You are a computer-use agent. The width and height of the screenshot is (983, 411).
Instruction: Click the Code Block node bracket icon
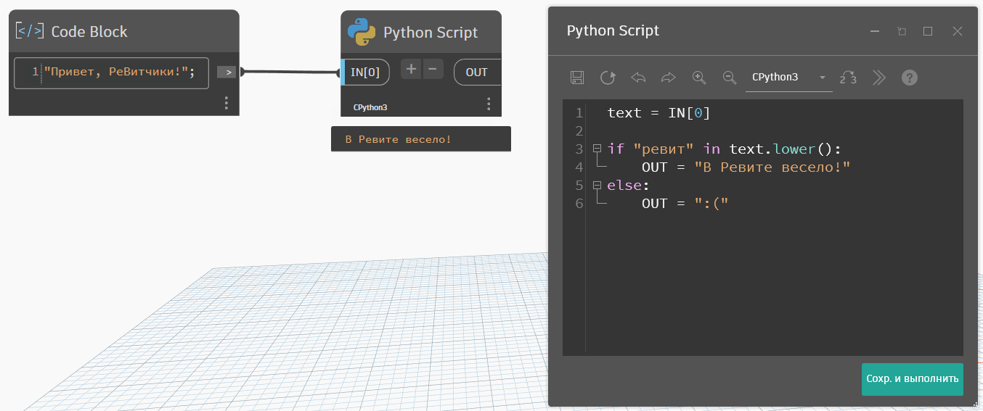coord(29,31)
